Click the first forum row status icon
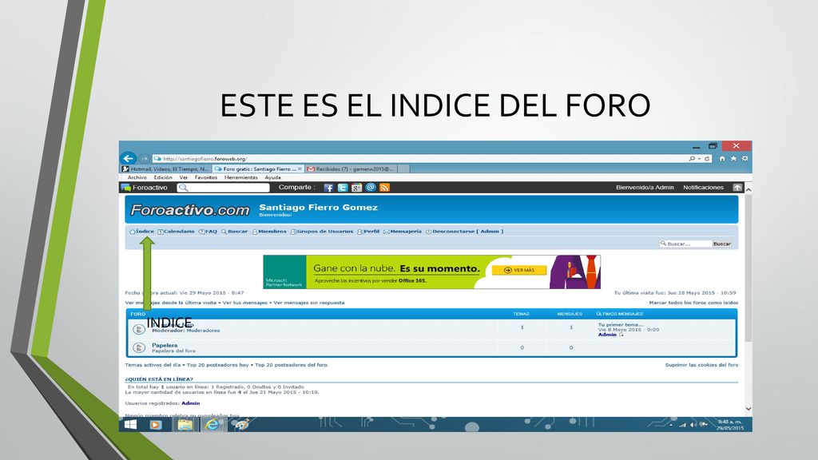This screenshot has width=818, height=460. [x=139, y=329]
